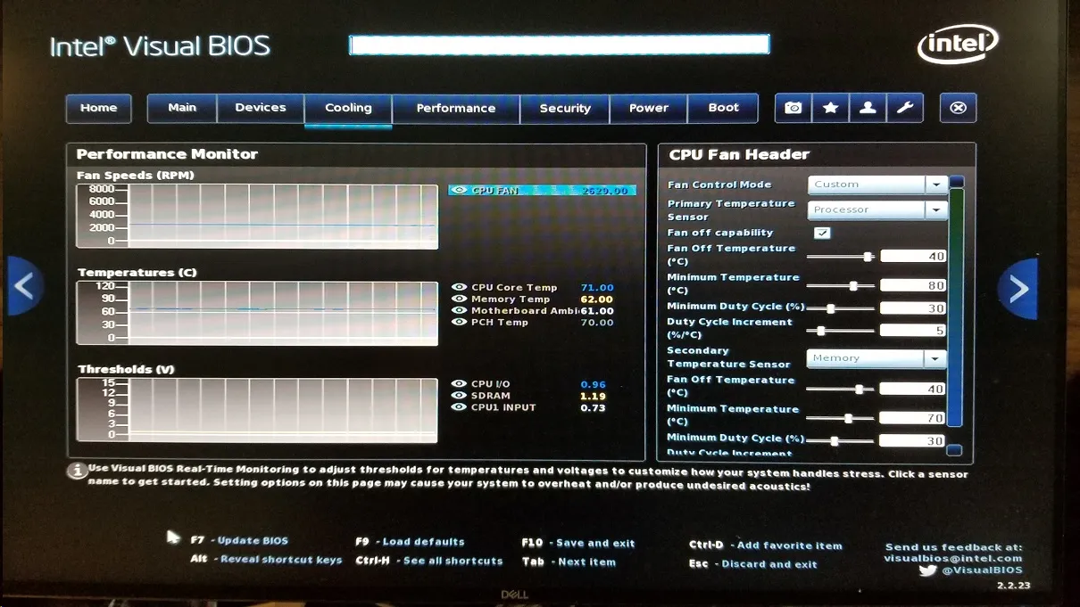
Task: Switch to the Devices tab
Action: tap(261, 108)
